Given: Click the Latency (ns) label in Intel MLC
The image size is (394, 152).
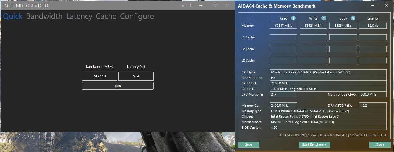Looking at the screenshot, I should pos(136,67).
